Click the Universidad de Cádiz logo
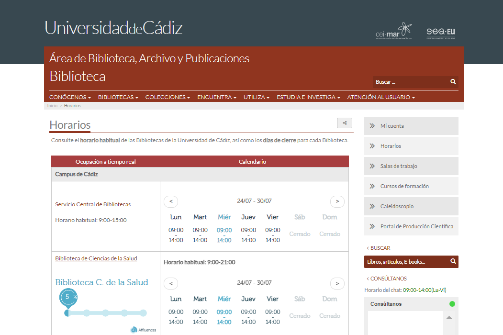This screenshot has height=335, width=503. 113,28
